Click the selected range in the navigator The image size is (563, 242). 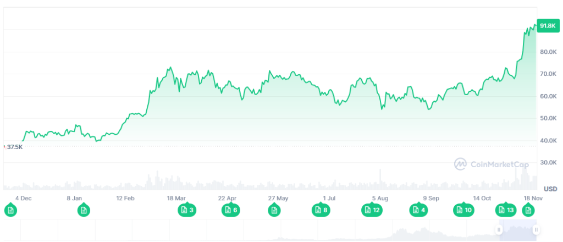point(517,230)
